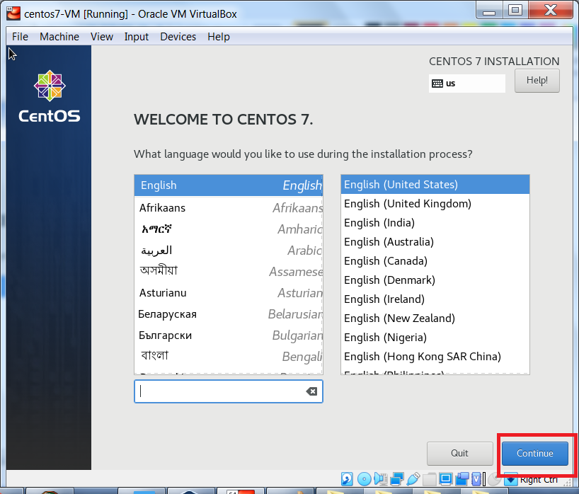Click the audio status icon

click(x=381, y=479)
